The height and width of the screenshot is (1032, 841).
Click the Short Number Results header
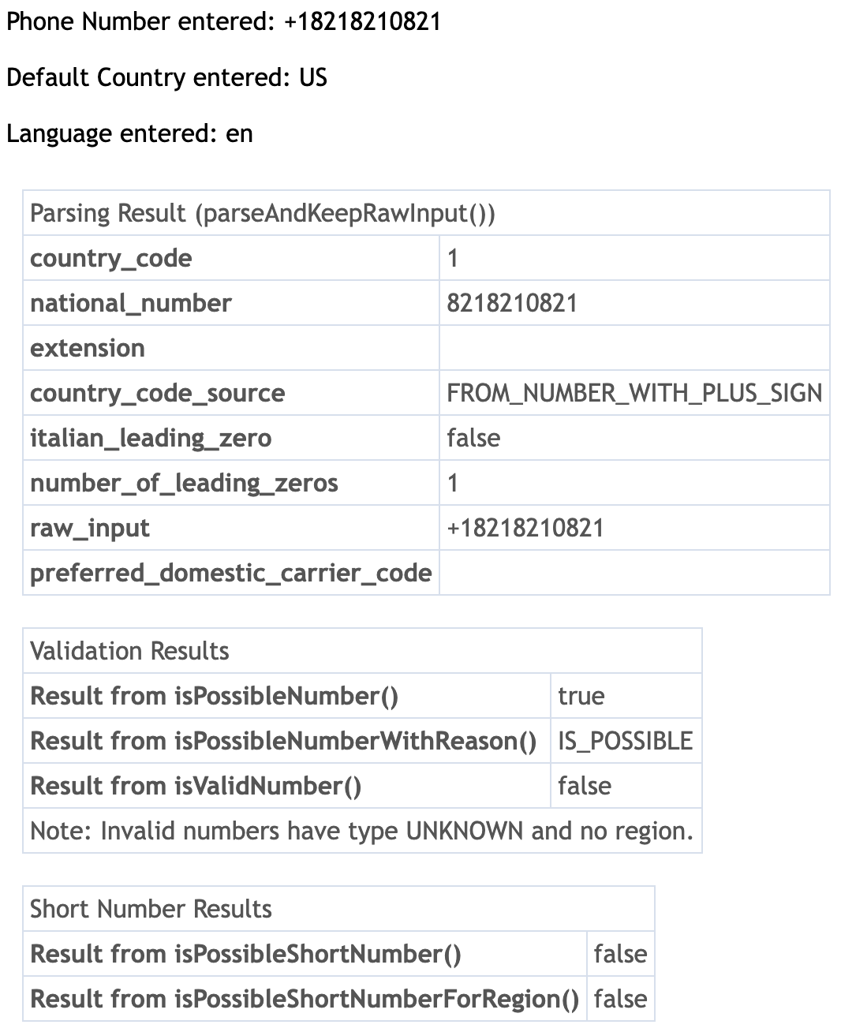pyautogui.click(x=151, y=909)
